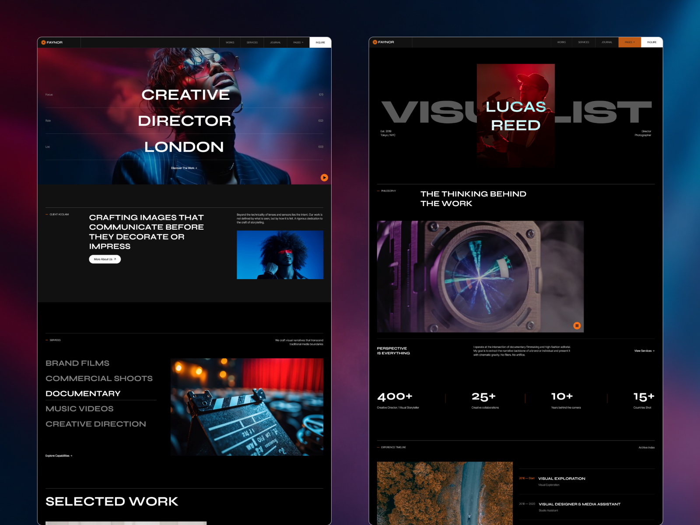
Task: Click the LONDON hero title line
Action: (184, 147)
